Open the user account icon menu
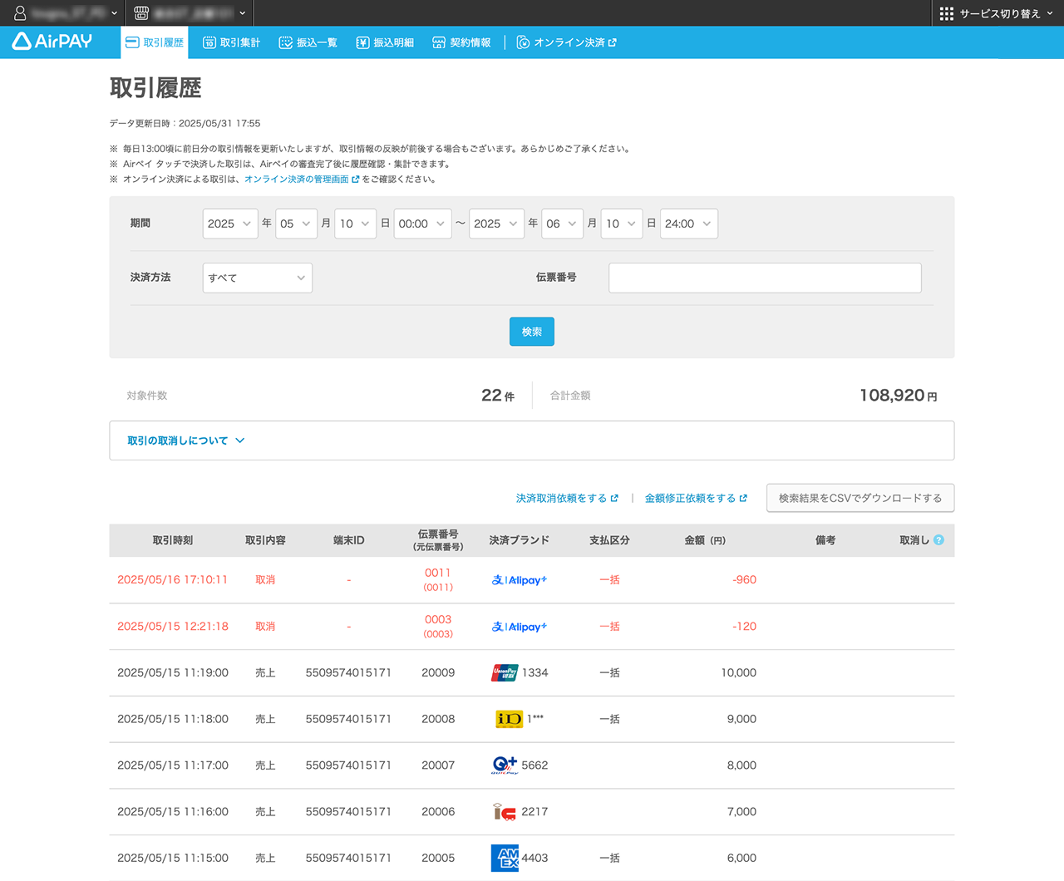Viewport: 1064px width, 881px height. coord(20,13)
